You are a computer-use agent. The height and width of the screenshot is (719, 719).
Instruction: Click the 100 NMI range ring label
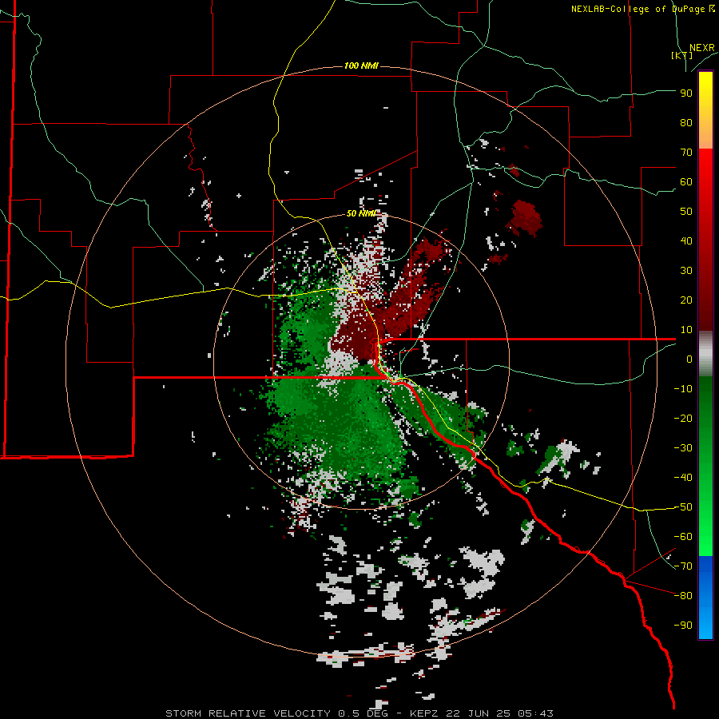point(361,66)
